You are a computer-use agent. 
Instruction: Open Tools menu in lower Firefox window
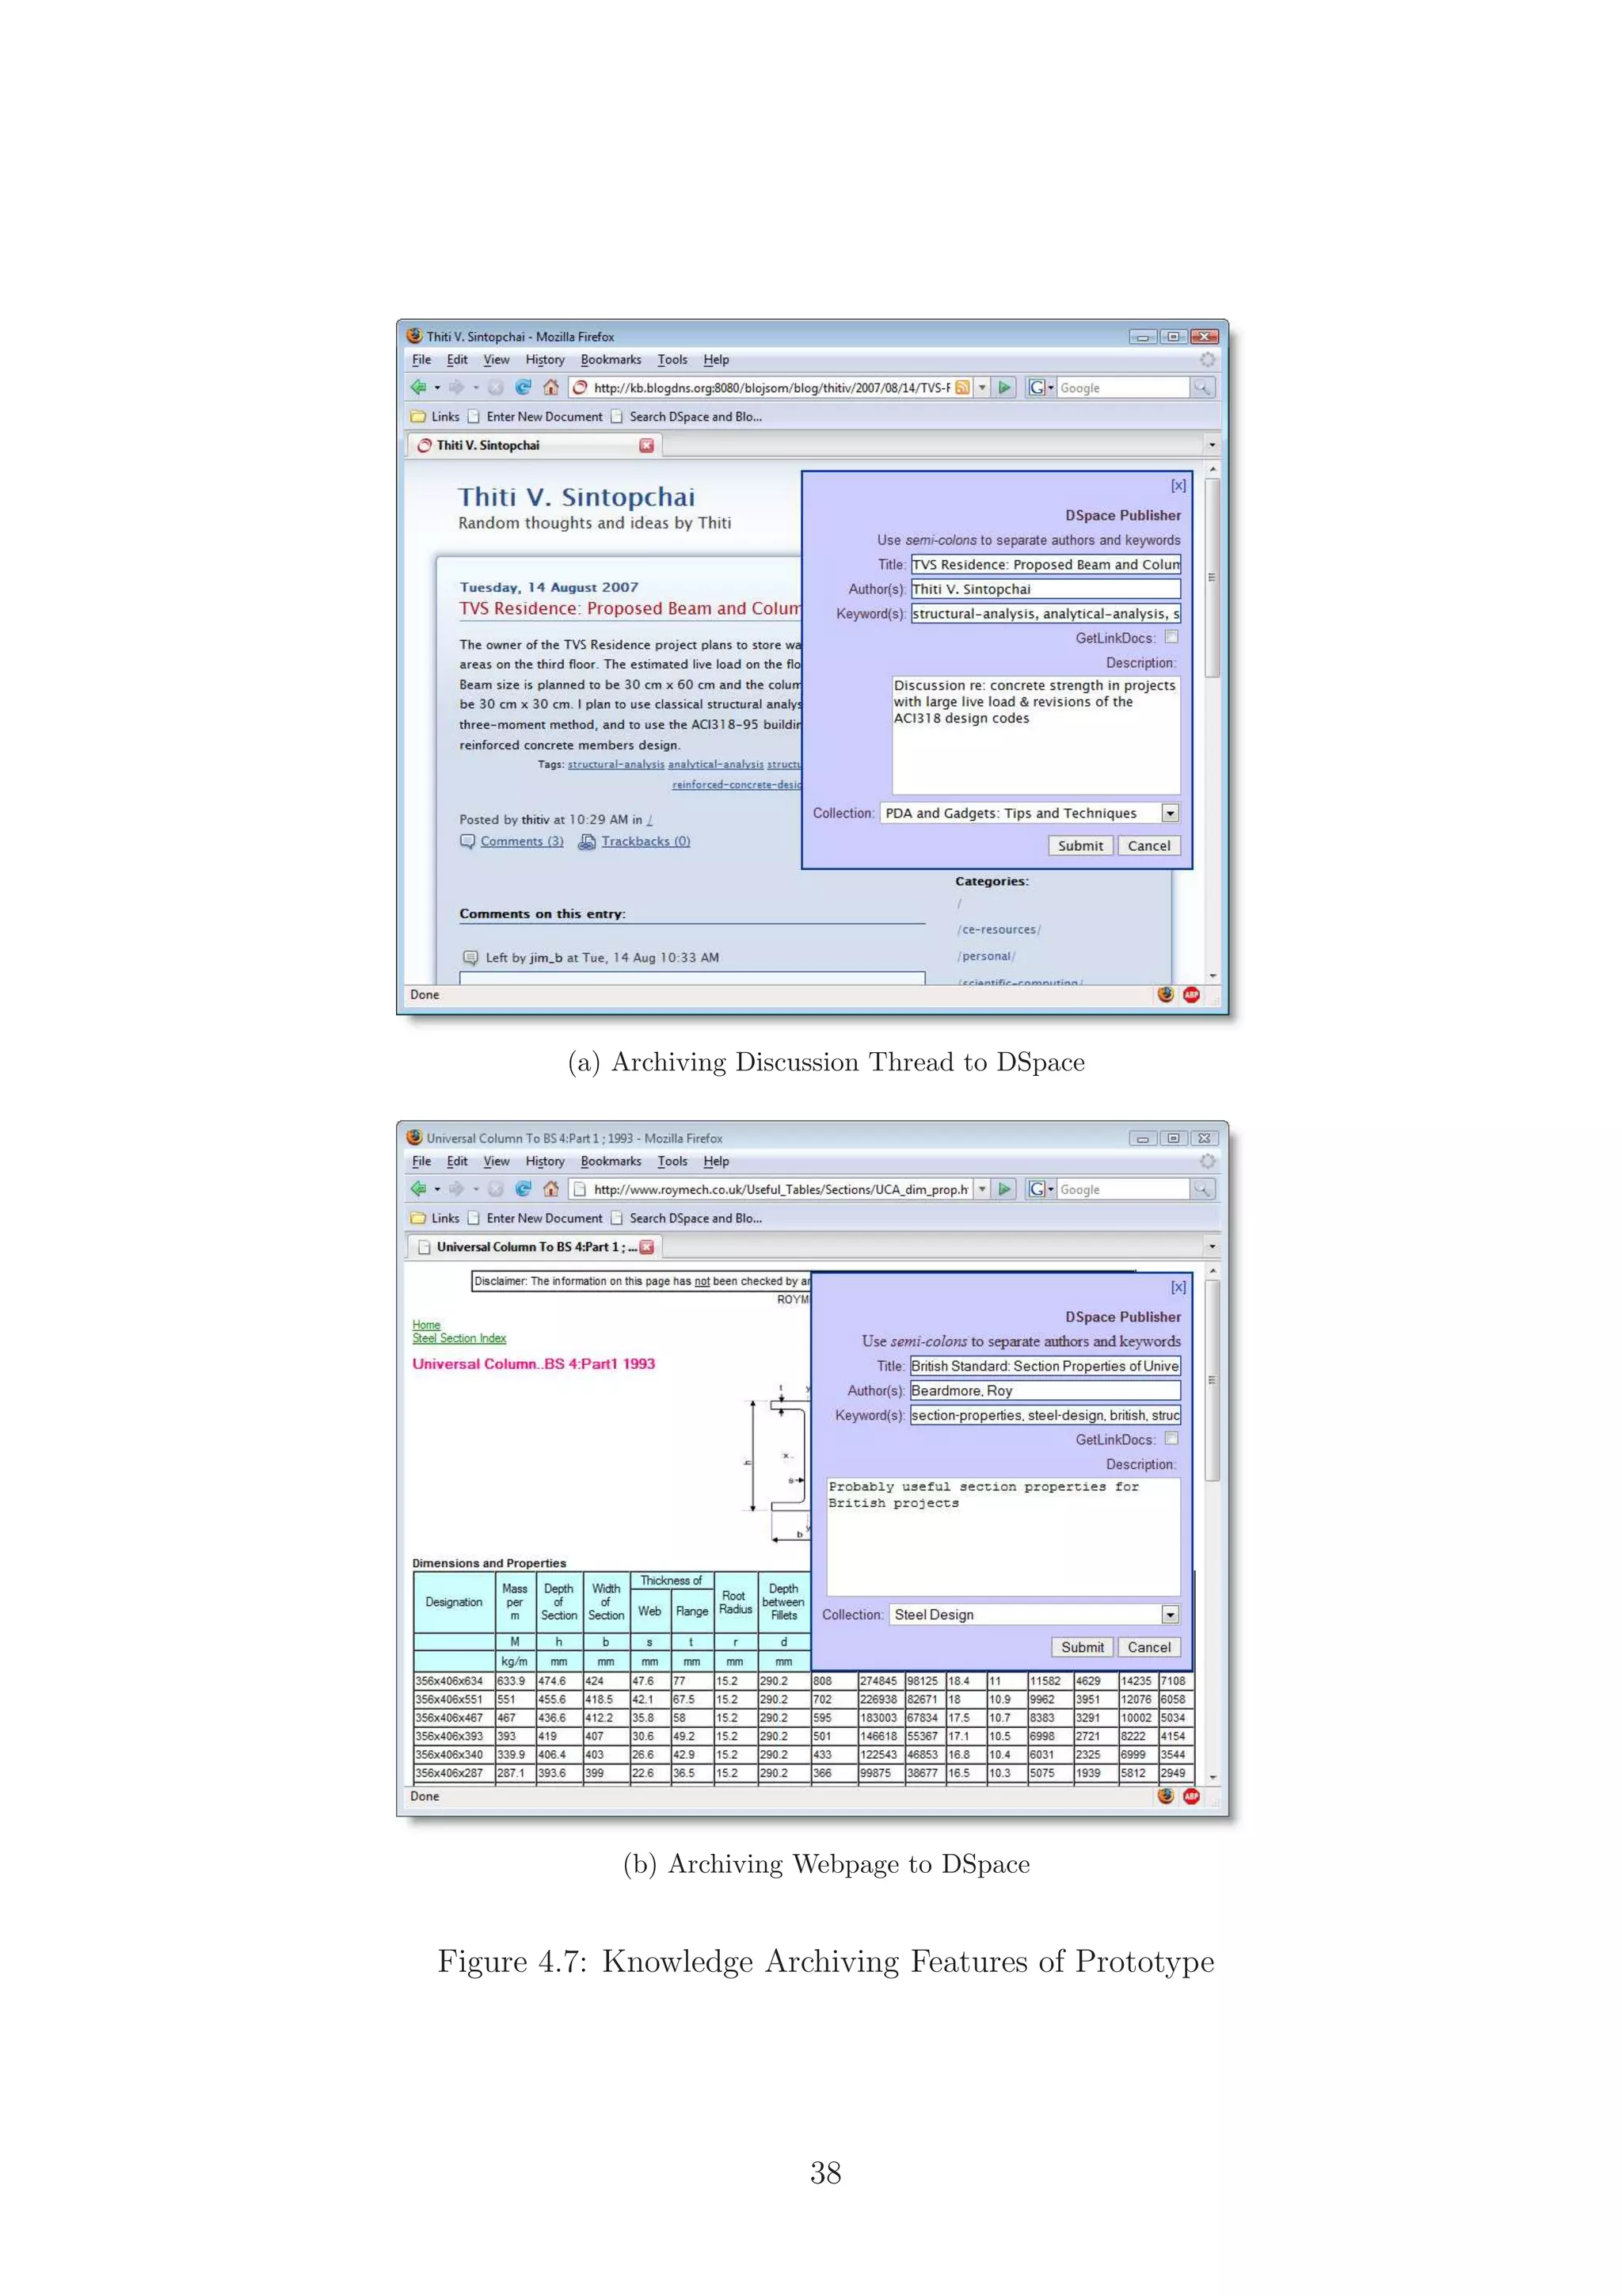[x=672, y=1162]
